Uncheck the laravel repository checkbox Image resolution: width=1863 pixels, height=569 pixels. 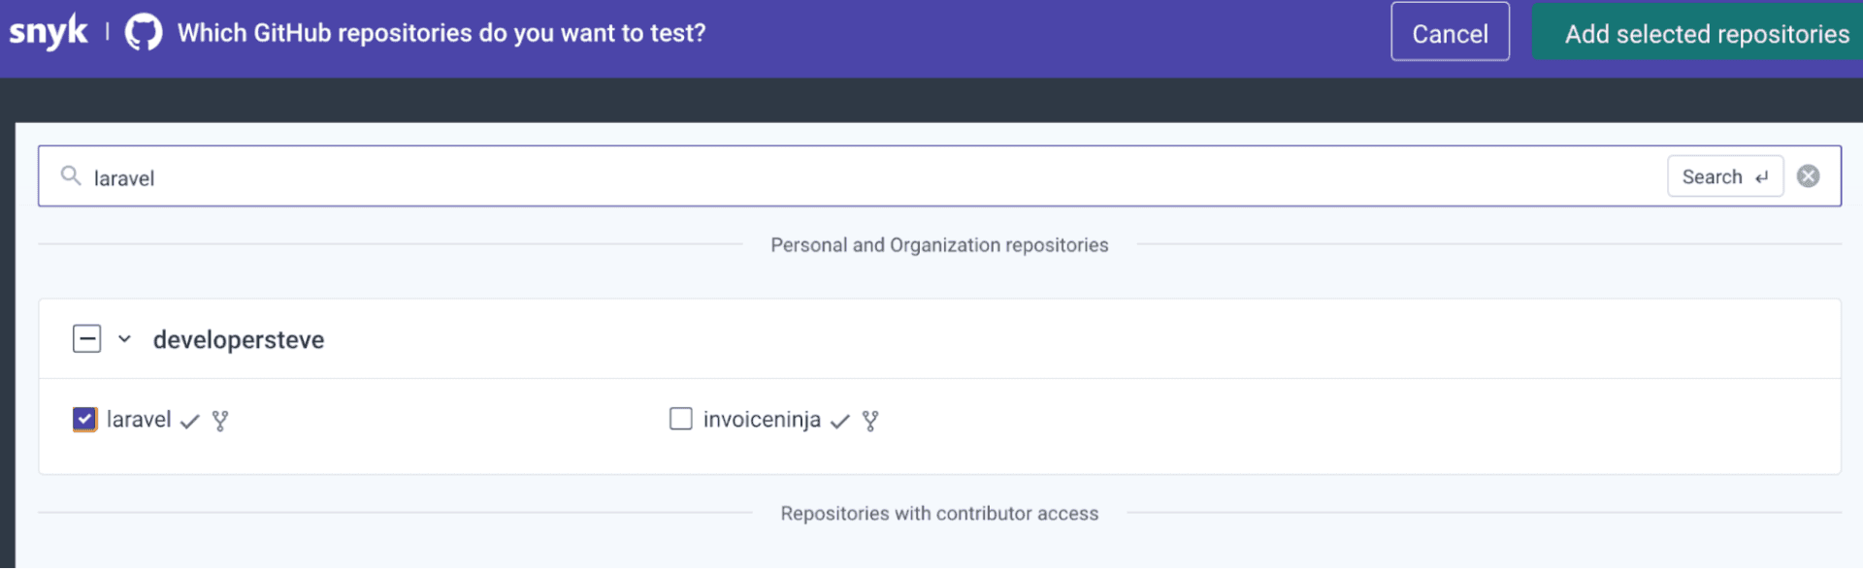tap(85, 419)
